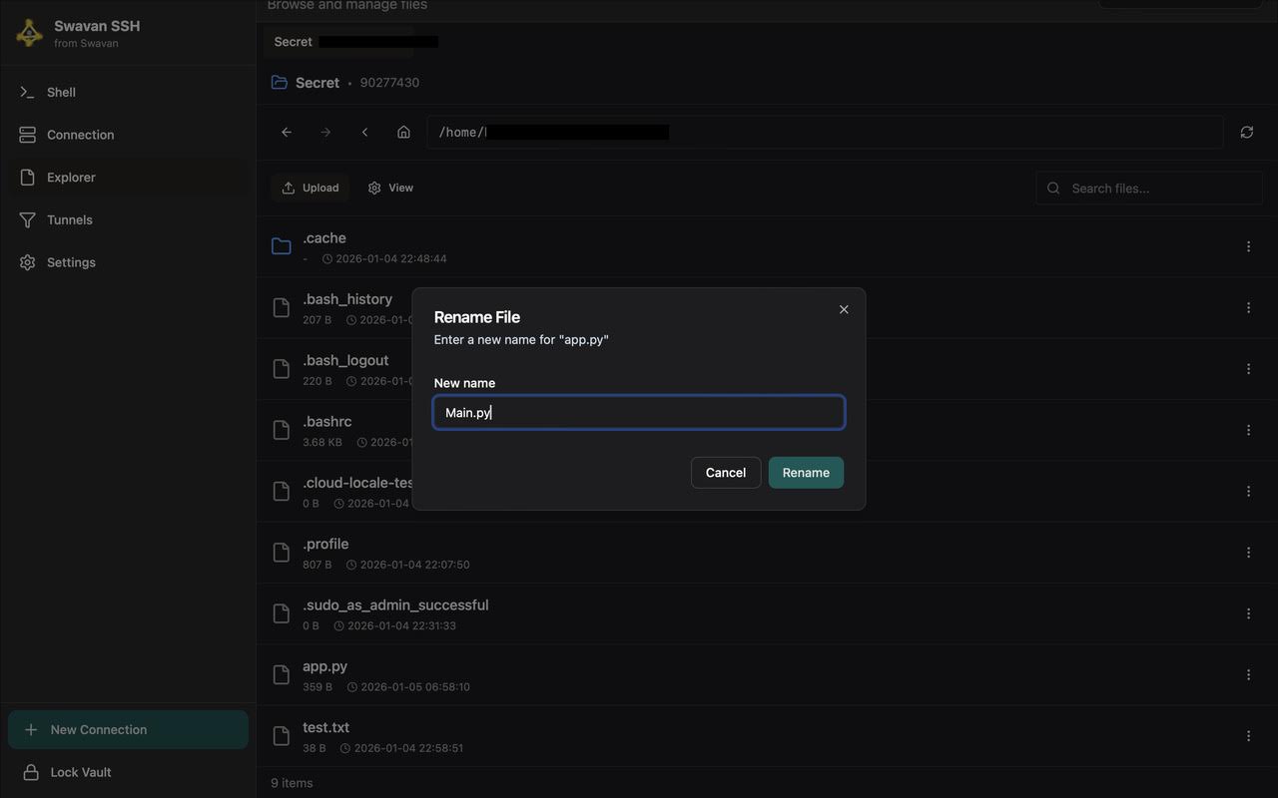Navigate back with the left arrow
Screen dimensions: 1278x798
286,131
